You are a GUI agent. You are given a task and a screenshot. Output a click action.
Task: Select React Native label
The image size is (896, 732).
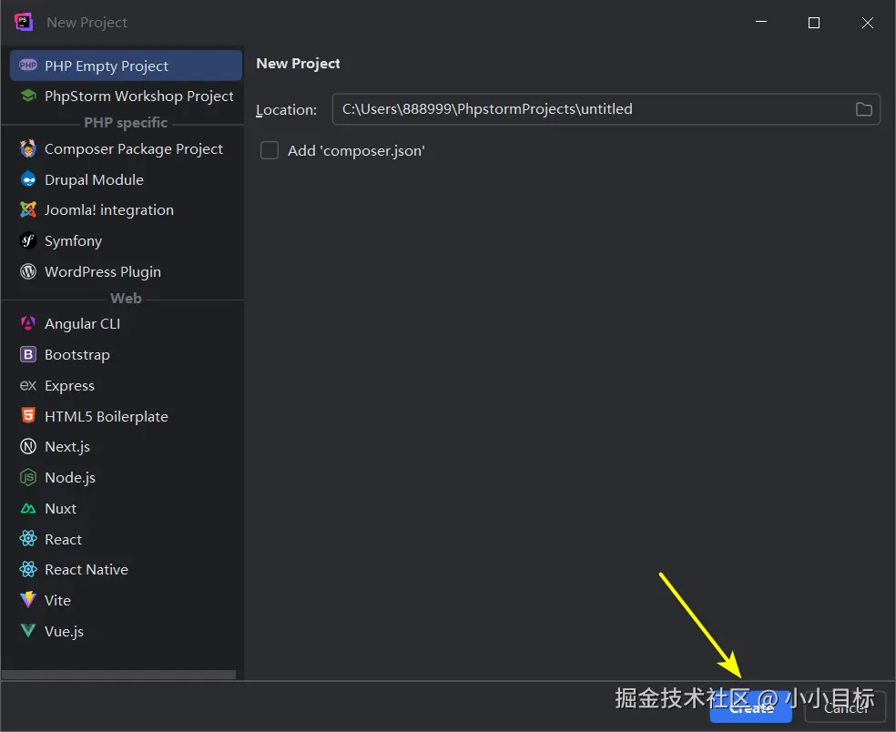coord(87,570)
